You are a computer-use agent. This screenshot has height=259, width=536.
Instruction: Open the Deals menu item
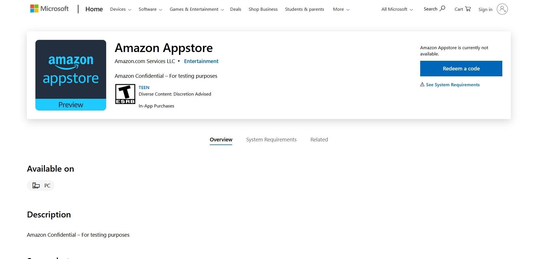coord(236,9)
